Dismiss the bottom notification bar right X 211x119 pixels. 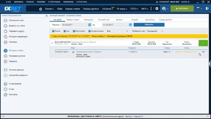click(208, 116)
